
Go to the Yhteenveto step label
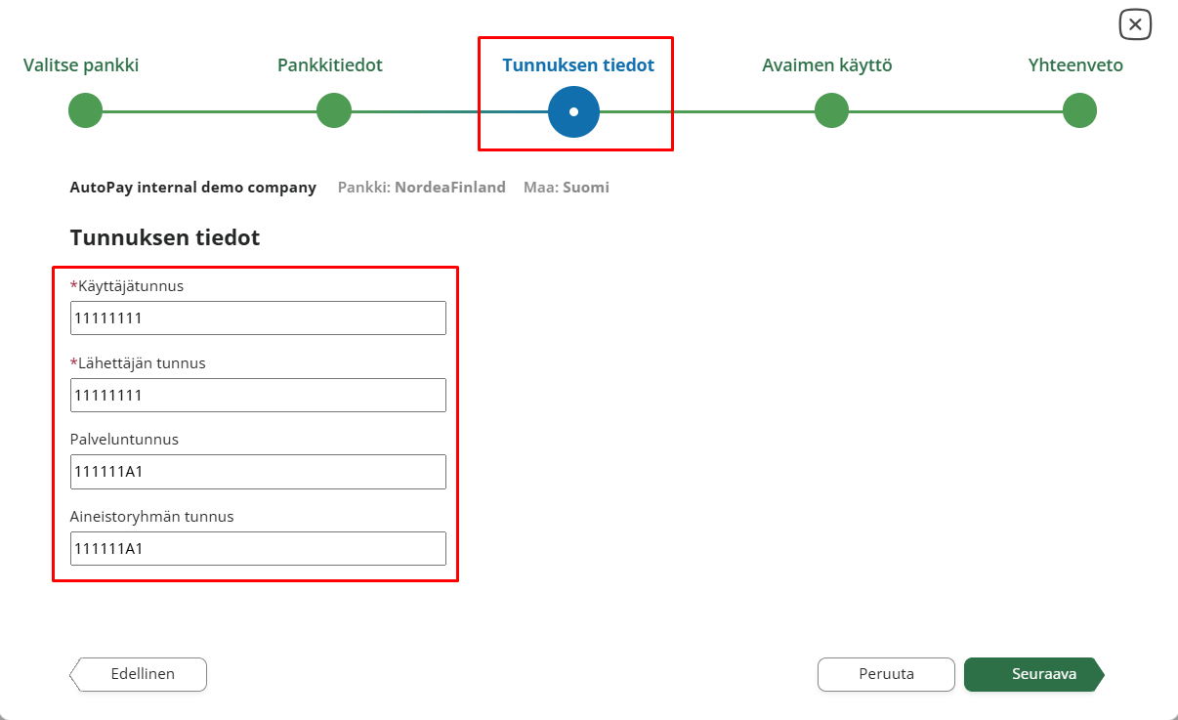1075,65
